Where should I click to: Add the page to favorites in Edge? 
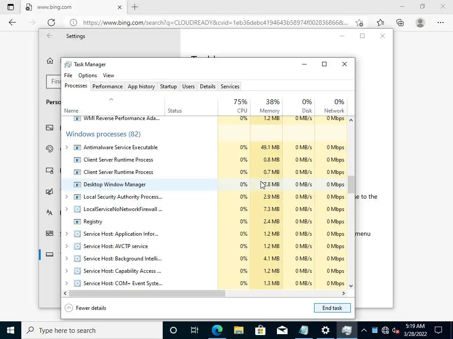(x=359, y=23)
